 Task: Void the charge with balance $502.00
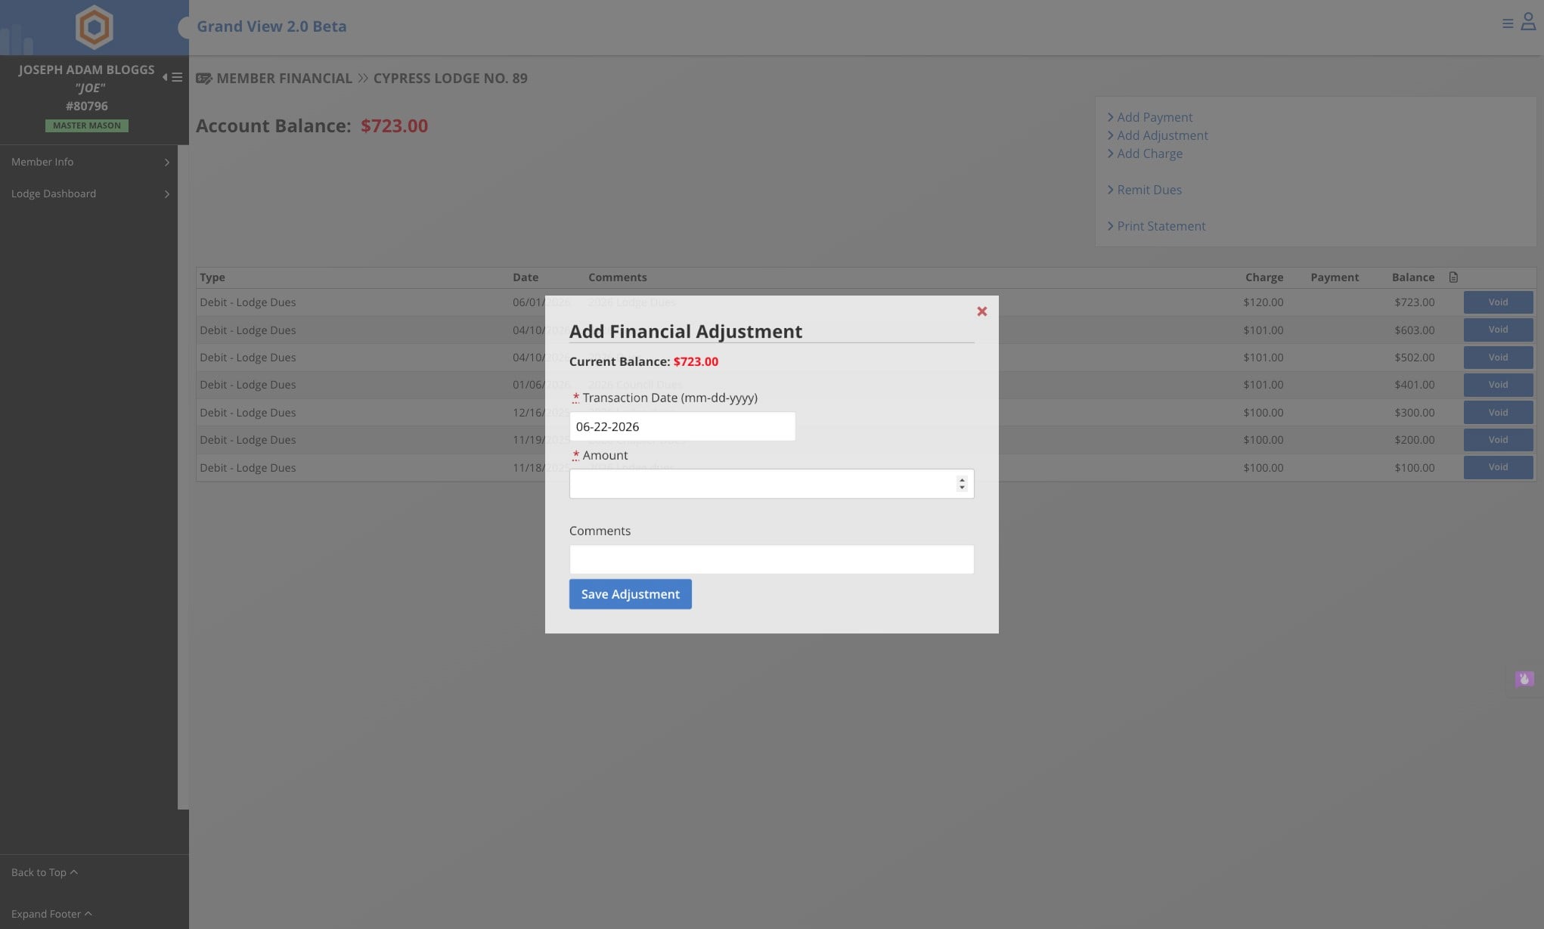(1498, 358)
